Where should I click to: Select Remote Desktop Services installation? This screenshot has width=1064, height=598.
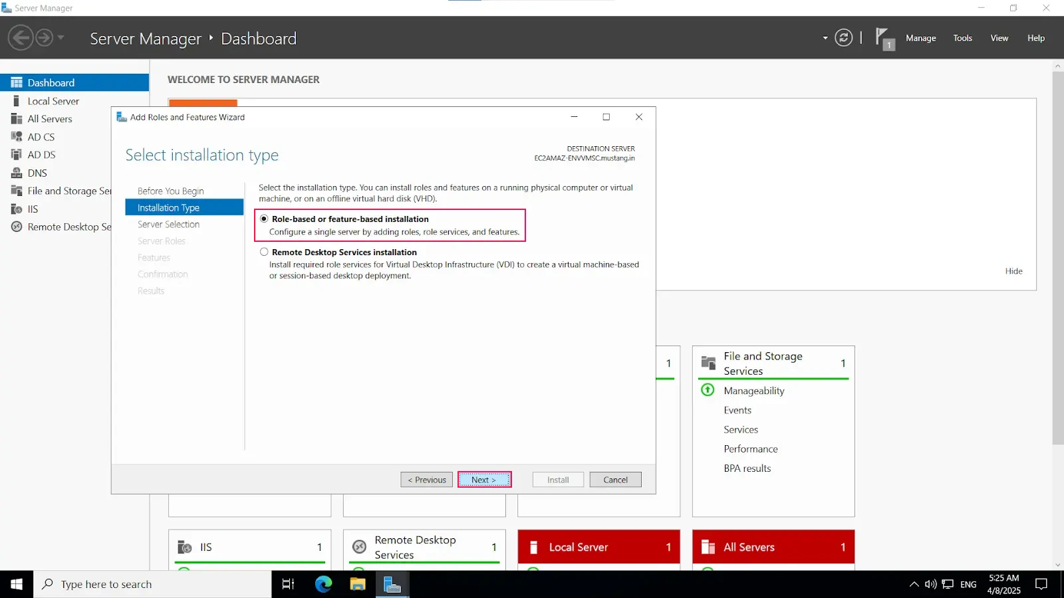pyautogui.click(x=264, y=252)
